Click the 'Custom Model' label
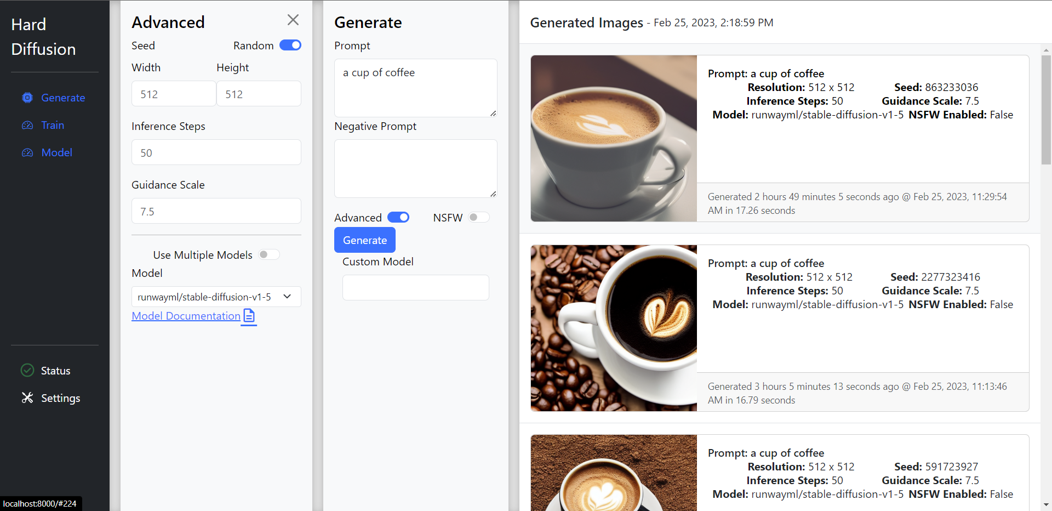 pos(378,262)
